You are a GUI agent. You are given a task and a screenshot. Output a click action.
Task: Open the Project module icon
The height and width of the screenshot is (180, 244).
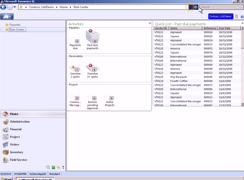tap(6, 137)
